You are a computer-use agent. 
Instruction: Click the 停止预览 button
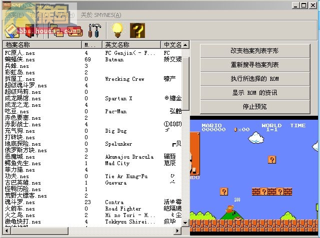[x=255, y=107]
